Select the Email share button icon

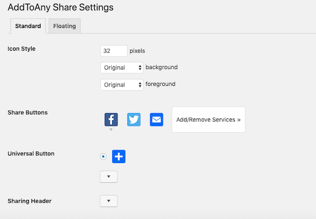click(x=156, y=120)
